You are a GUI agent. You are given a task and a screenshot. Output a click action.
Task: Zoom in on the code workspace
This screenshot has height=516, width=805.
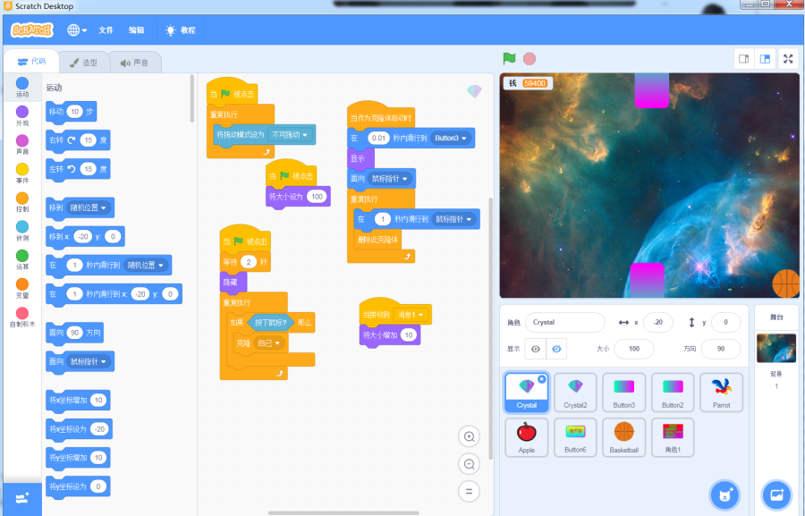468,436
